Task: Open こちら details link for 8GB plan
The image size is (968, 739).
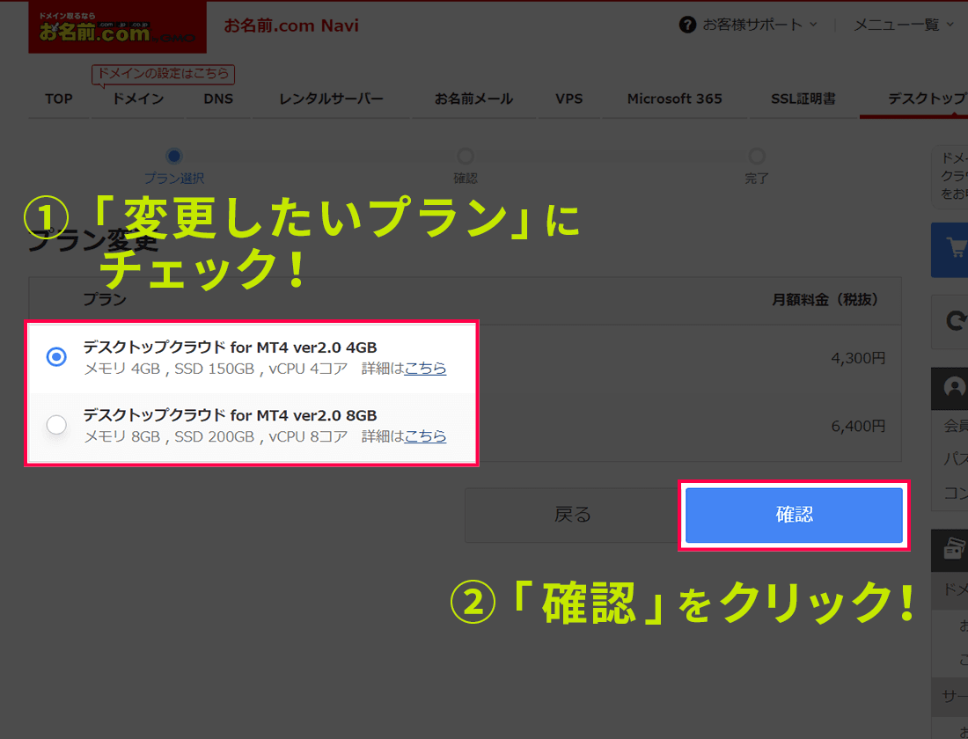Action: 425,436
